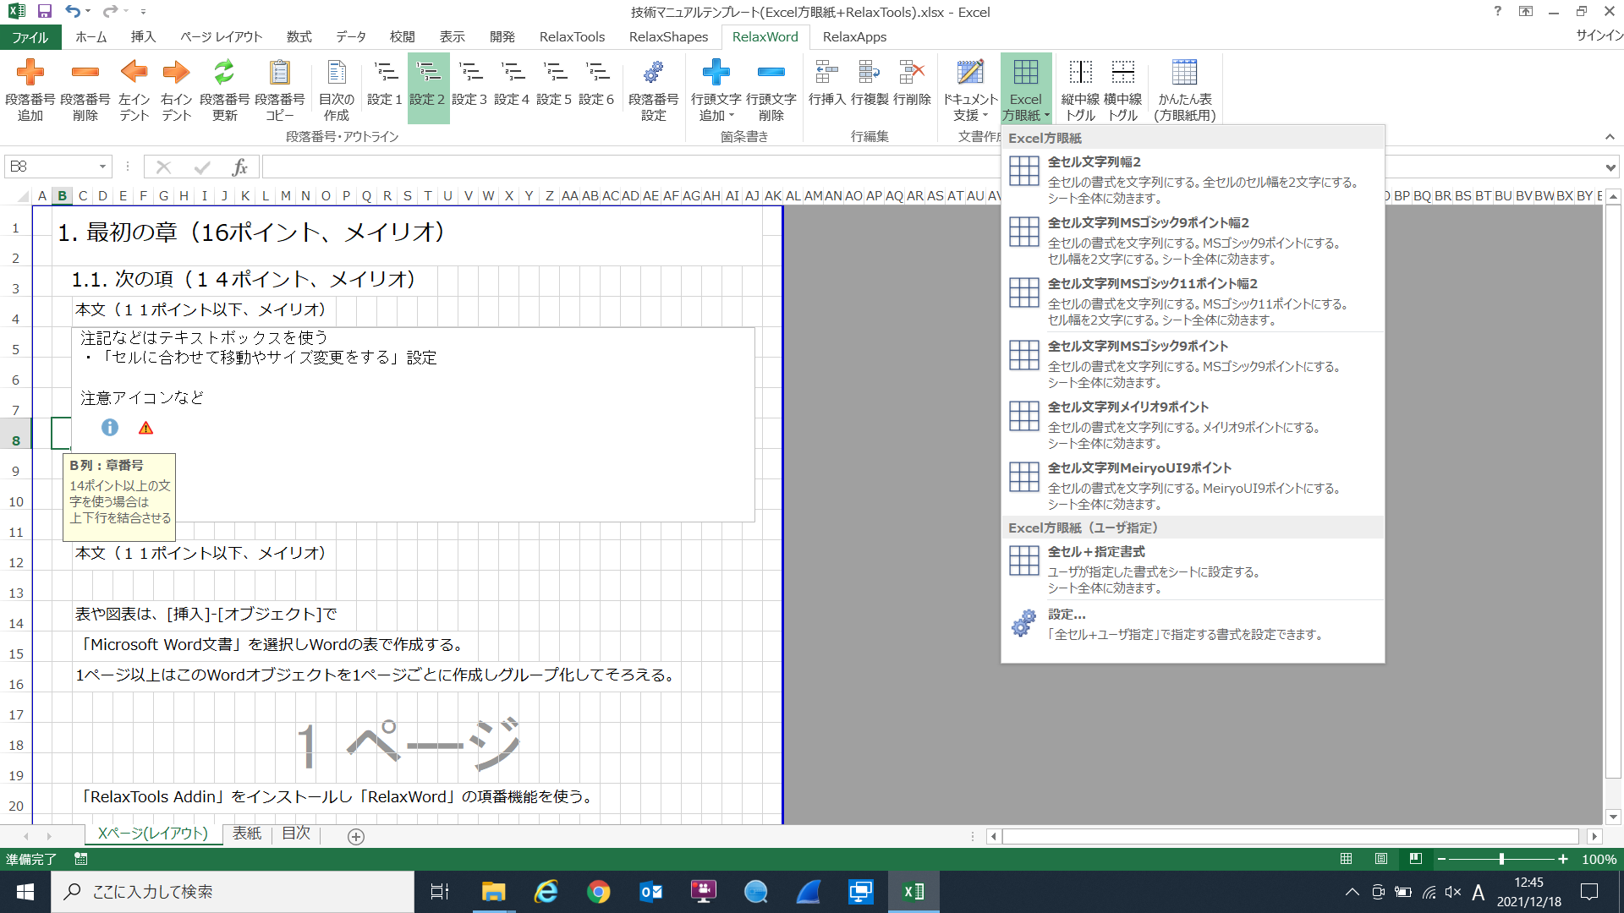Toggle 横中線 horizontal center line
1624x913 pixels.
pos(1122,74)
